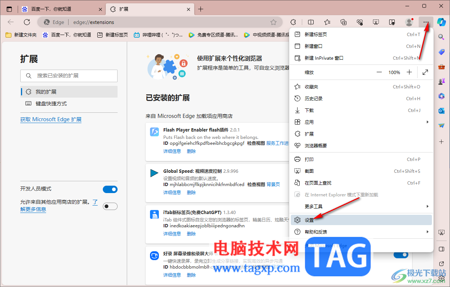Open 设置 from the menu
Image resolution: width=450 pixels, height=287 pixels.
[x=361, y=220]
